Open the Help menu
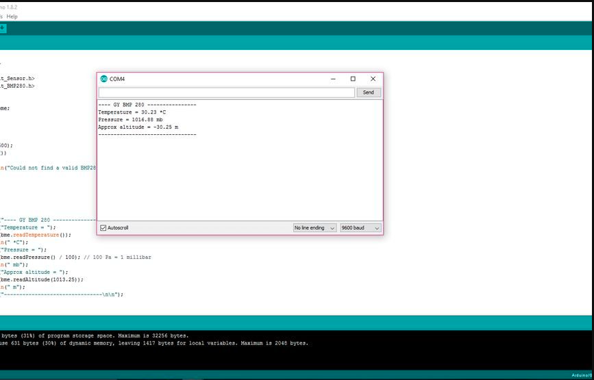The height and width of the screenshot is (380, 594). tap(12, 16)
